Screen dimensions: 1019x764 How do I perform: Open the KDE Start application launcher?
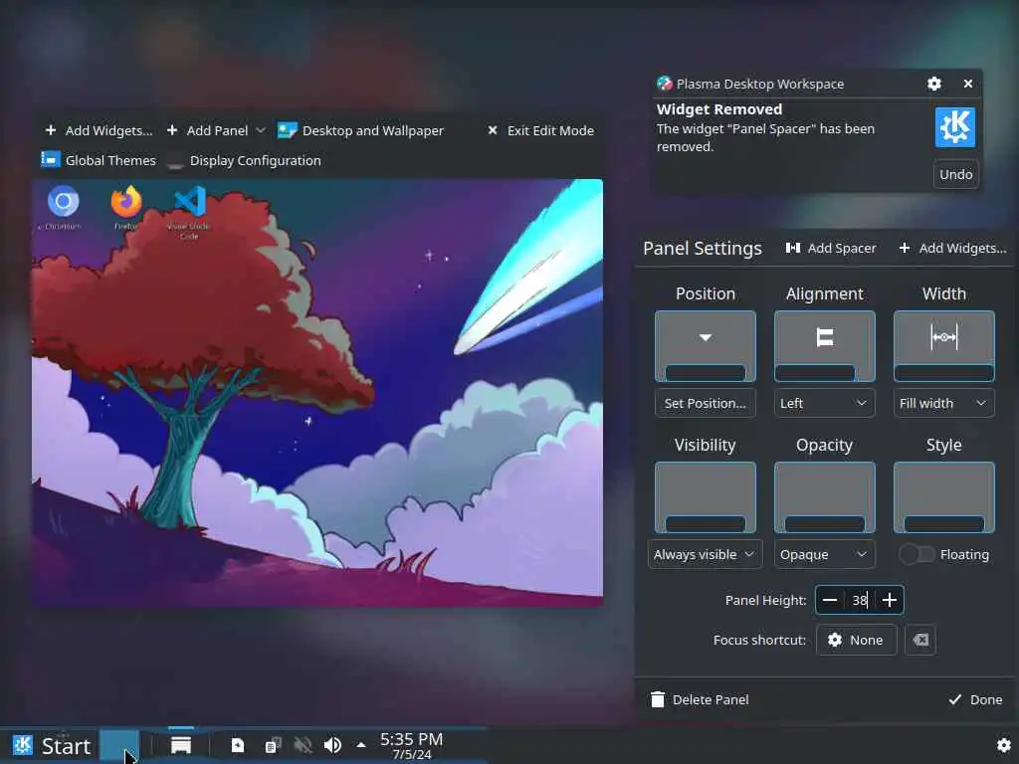click(52, 746)
